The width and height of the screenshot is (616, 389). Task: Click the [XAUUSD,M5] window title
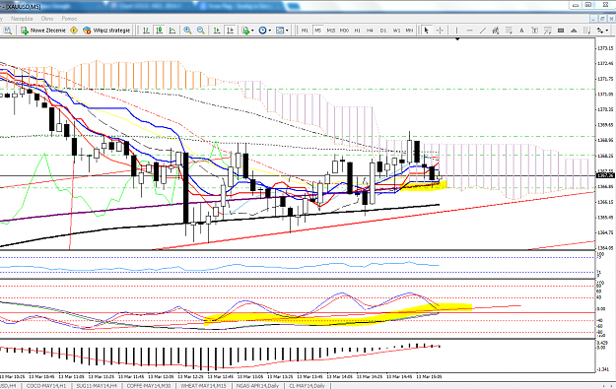click(24, 7)
